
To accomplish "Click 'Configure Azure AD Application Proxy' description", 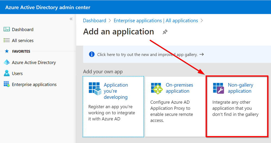I will pos(172,111).
